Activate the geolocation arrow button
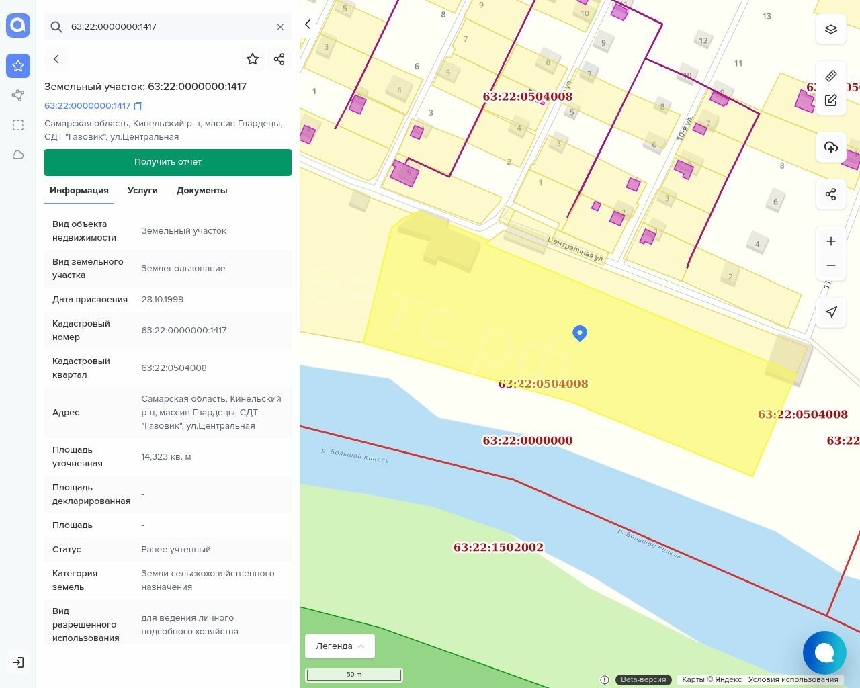This screenshot has height=688, width=860. click(830, 312)
